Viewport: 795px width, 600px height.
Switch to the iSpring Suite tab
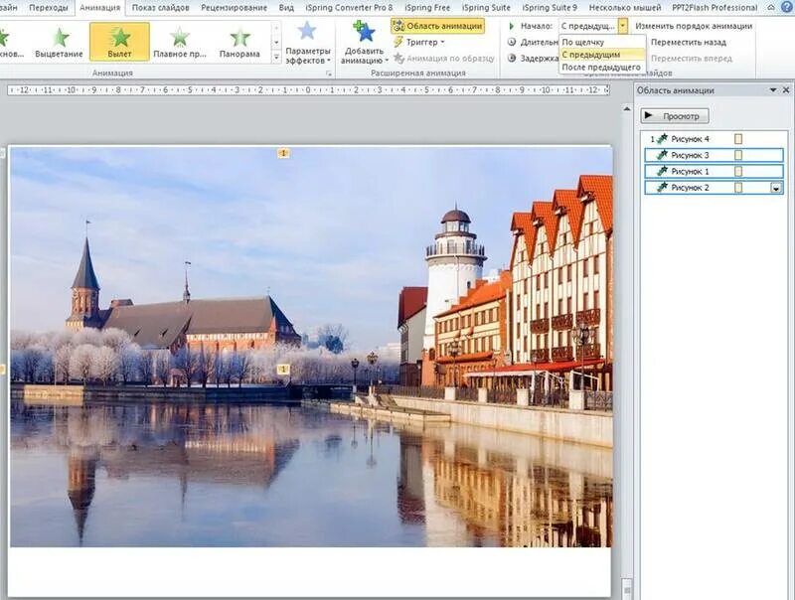click(486, 8)
